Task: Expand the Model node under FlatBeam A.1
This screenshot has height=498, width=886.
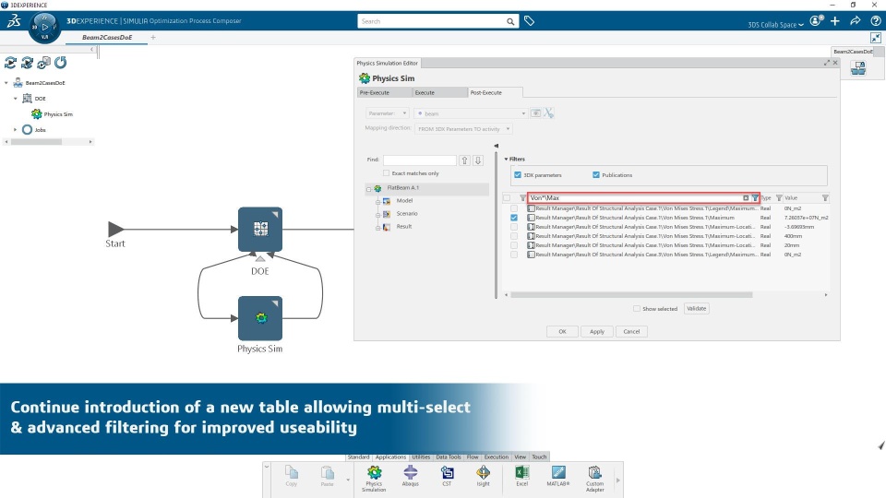Action: (x=378, y=202)
